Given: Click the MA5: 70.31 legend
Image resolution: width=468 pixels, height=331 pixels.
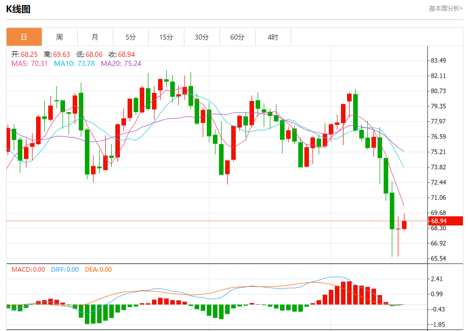Looking at the screenshot, I should pyautogui.click(x=29, y=63).
